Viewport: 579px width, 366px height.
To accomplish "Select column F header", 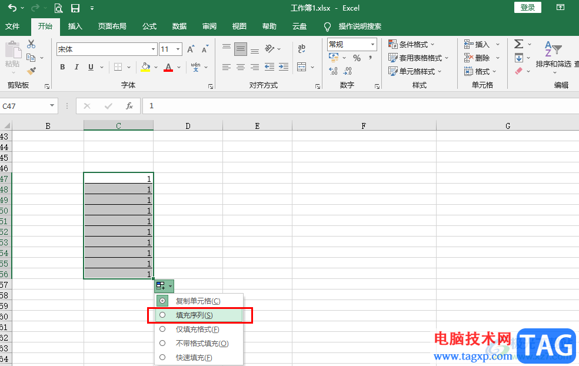I will click(x=364, y=125).
